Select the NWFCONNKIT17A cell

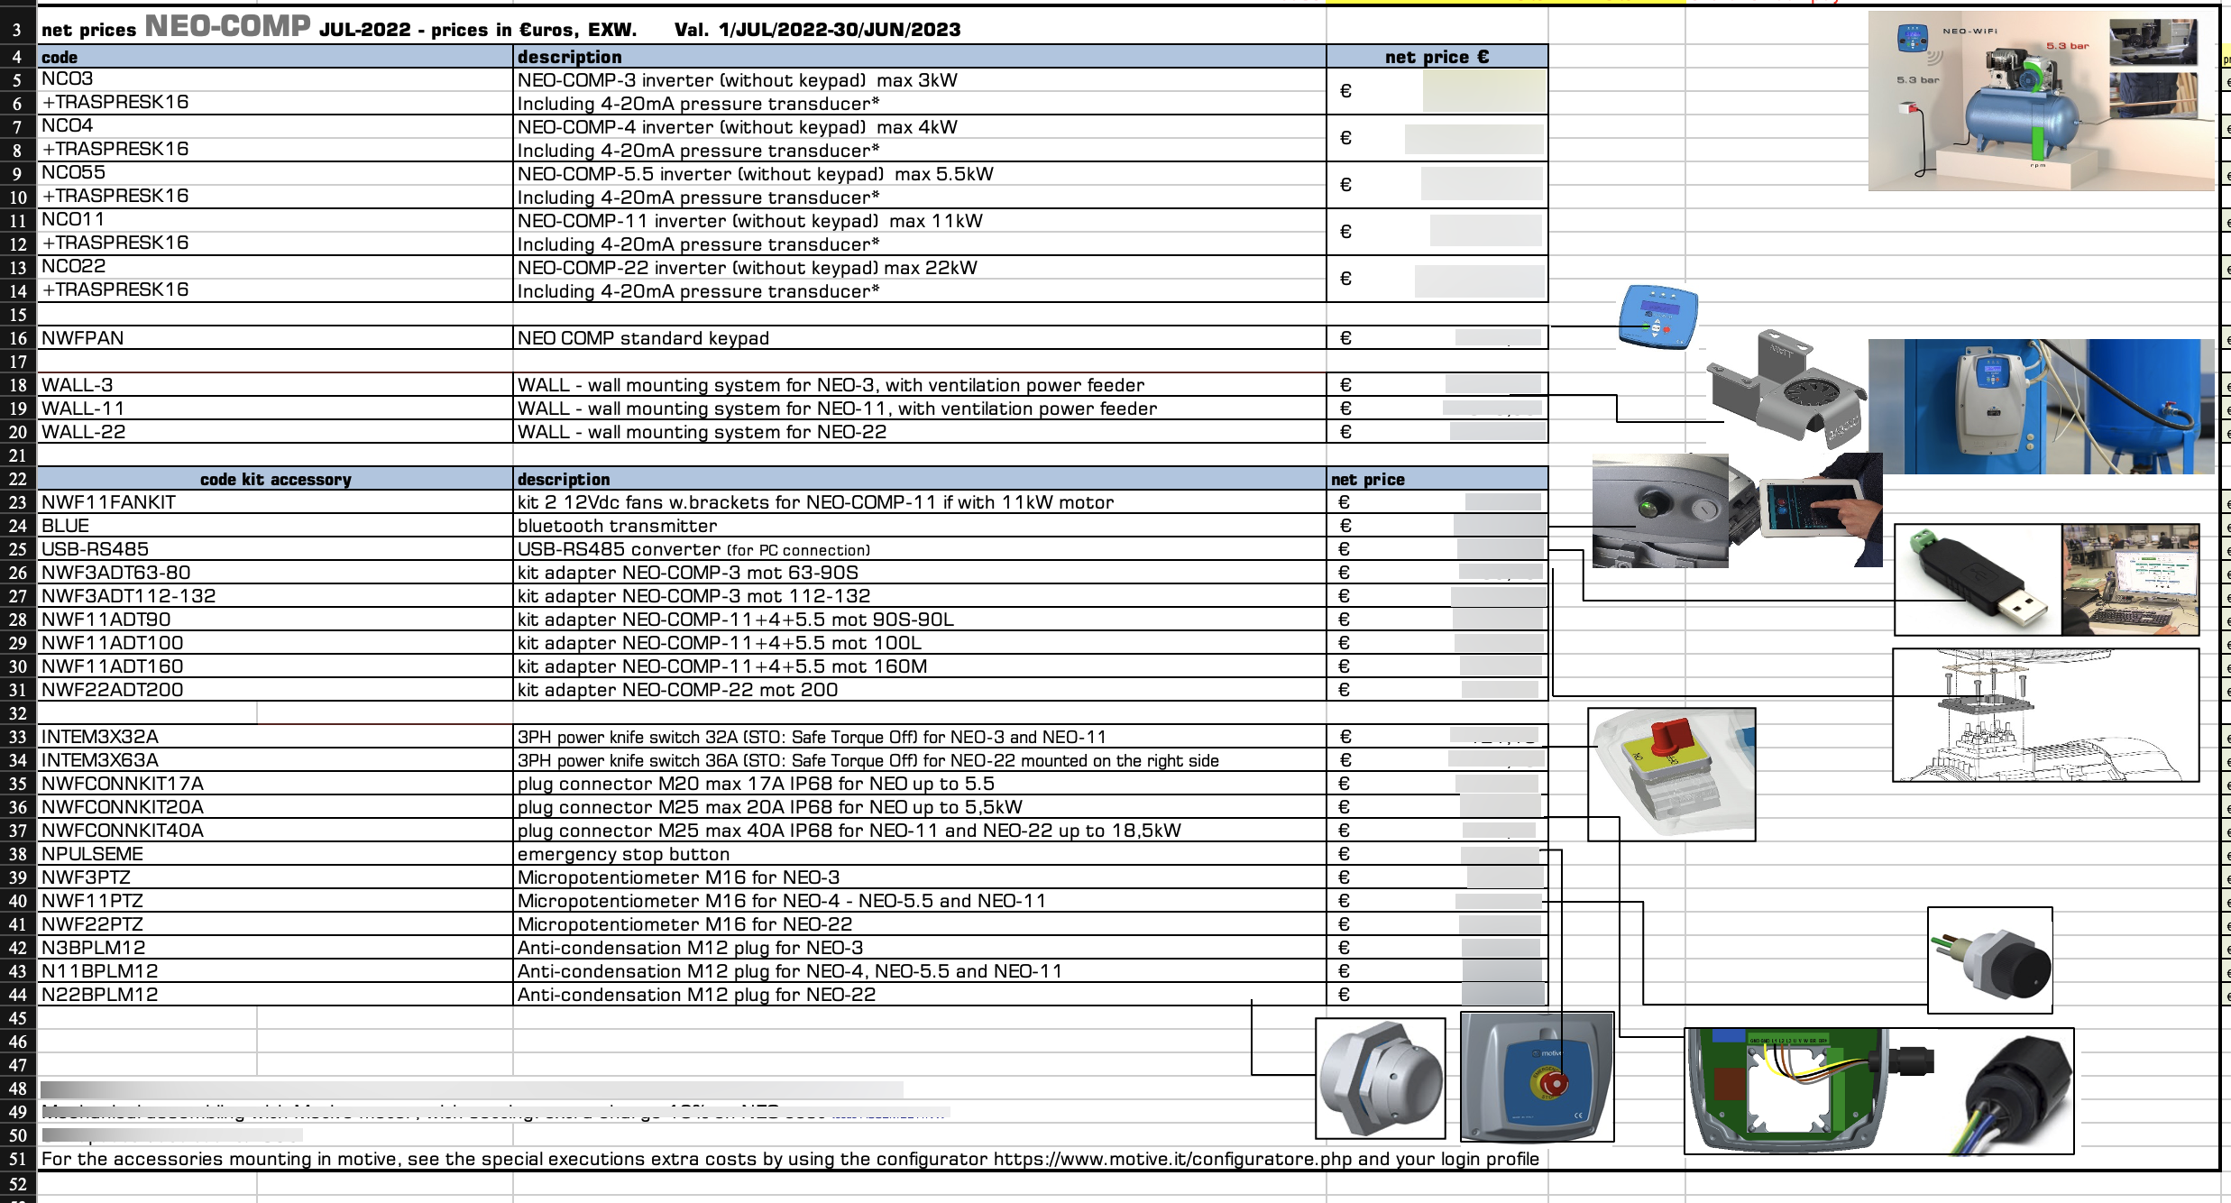275,784
